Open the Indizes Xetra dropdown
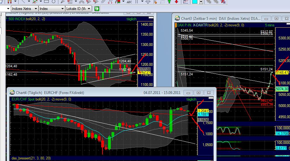Image resolution: width=290 pixels, height=161 pixels. tap(25, 8)
